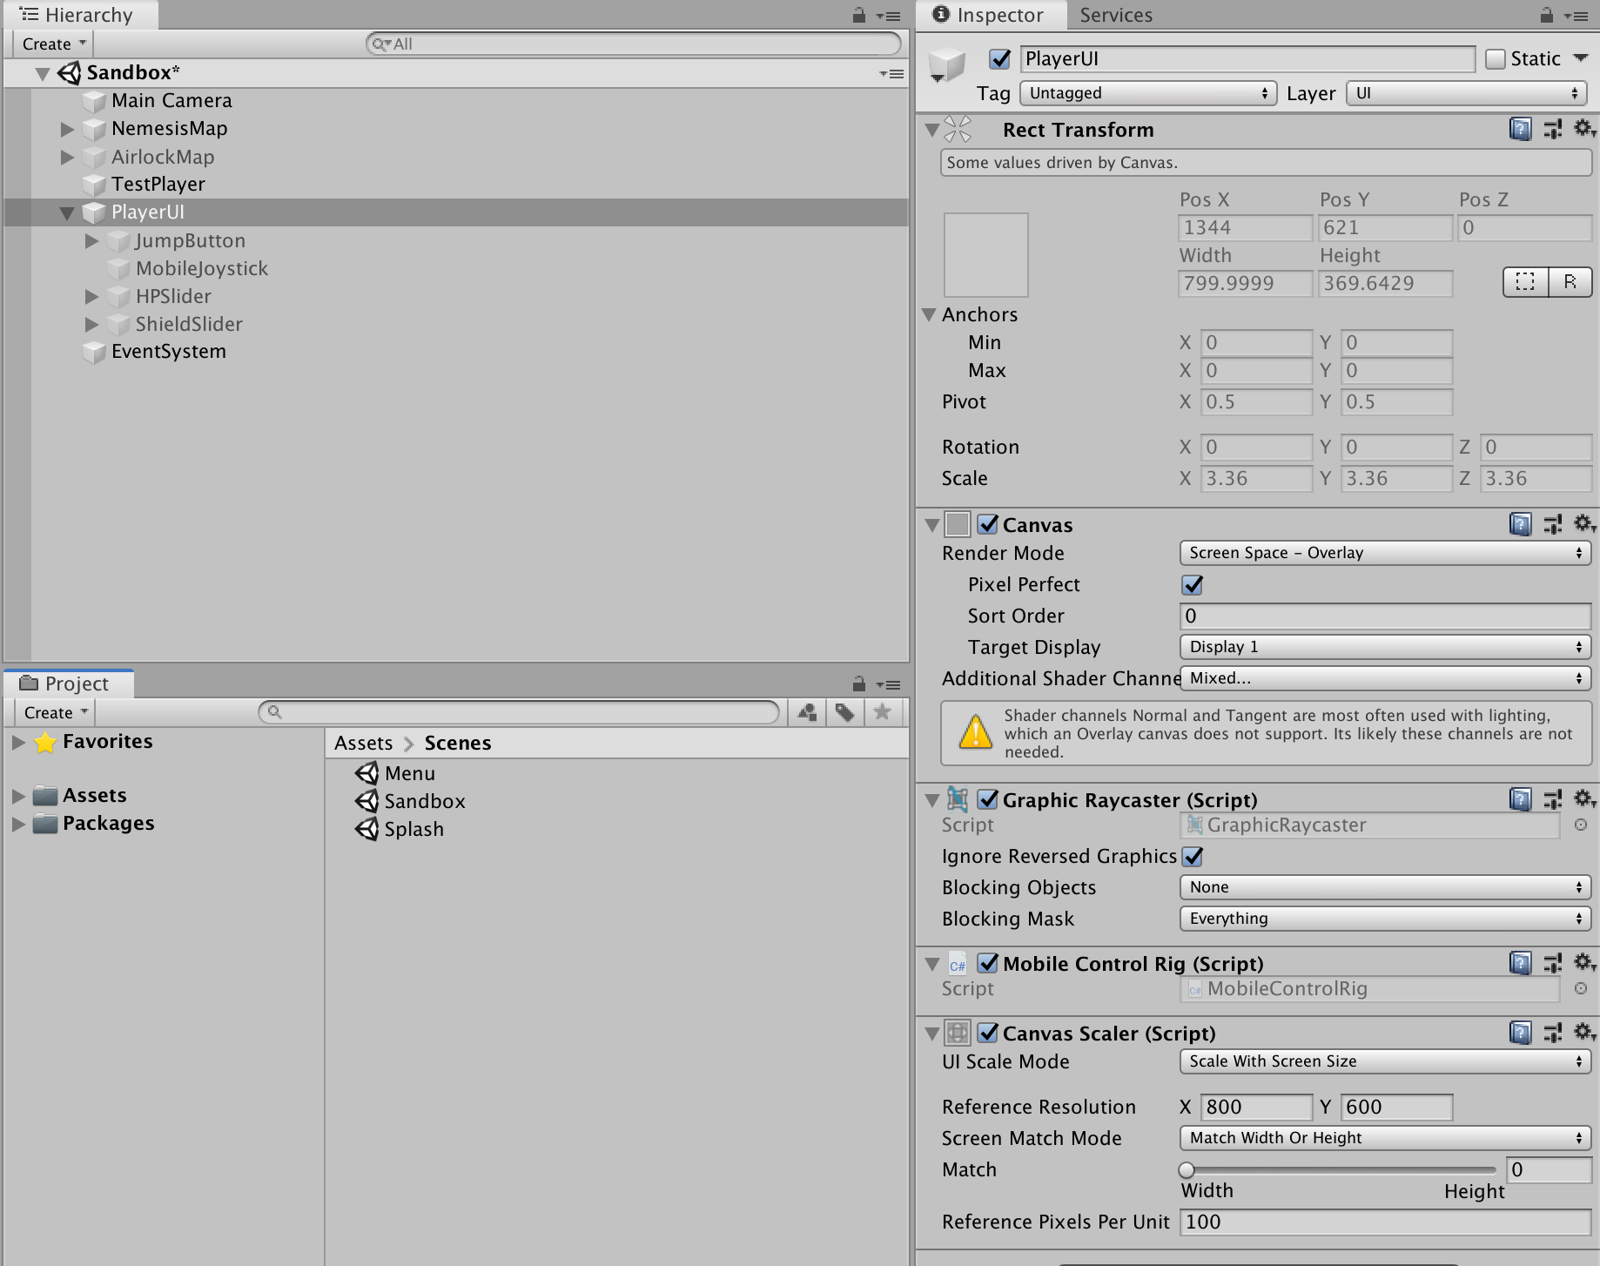
Task: Click GraphicRaycaster script object picker circle
Action: [x=1581, y=825]
